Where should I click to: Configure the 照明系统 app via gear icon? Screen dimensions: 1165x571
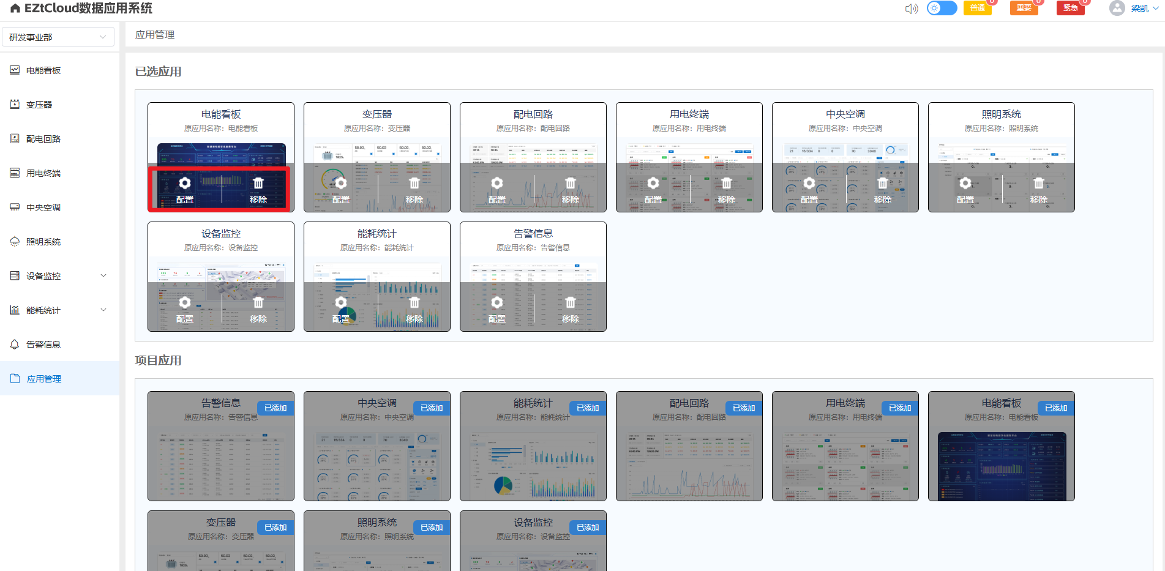(x=965, y=184)
